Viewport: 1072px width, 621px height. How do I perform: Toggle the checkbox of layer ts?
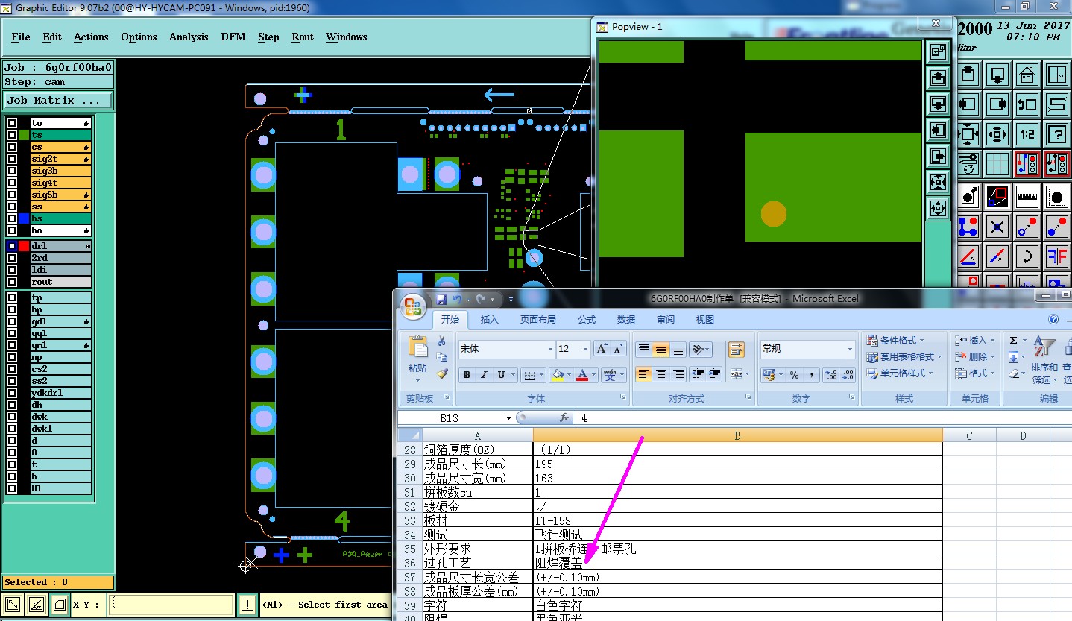pyautogui.click(x=12, y=135)
